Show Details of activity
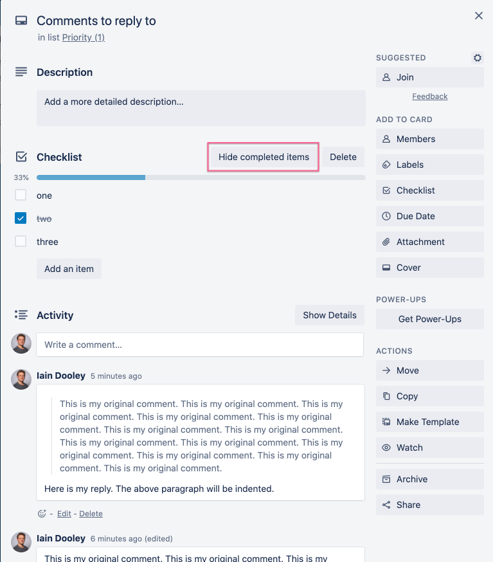The image size is (493, 562). point(330,315)
